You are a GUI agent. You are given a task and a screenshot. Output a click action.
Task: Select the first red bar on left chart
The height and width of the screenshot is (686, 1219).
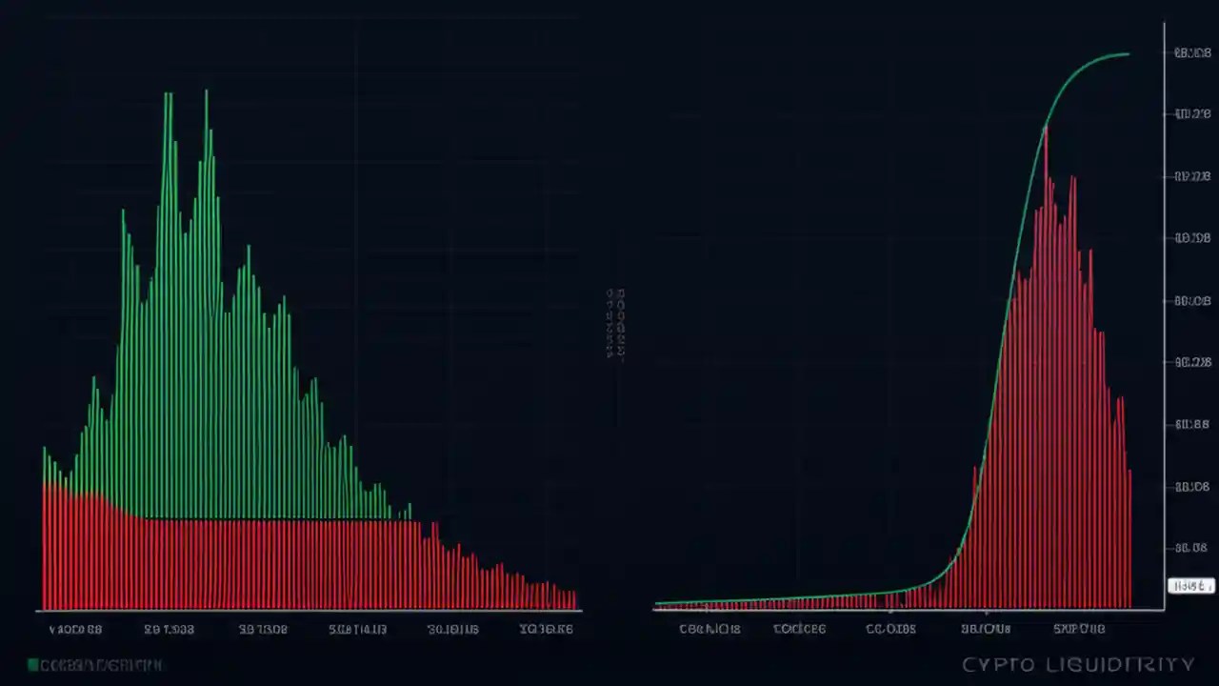pos(43,543)
